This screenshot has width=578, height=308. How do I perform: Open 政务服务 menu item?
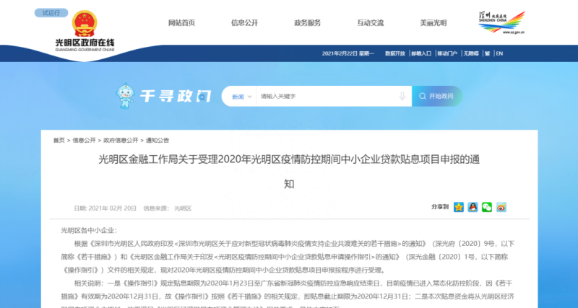tap(308, 23)
